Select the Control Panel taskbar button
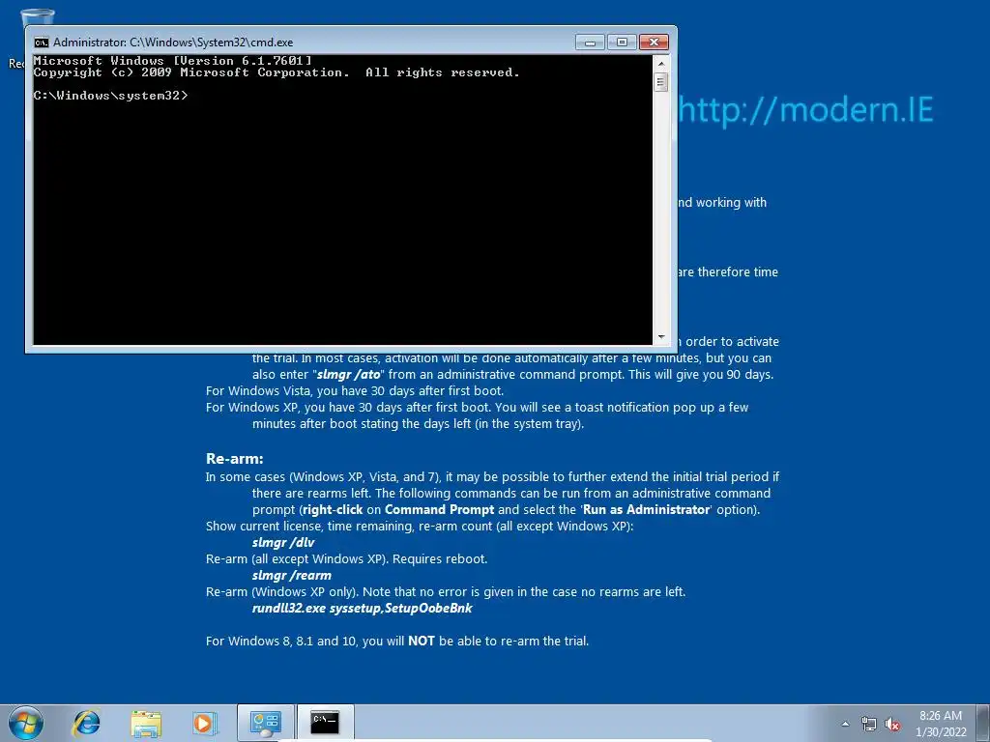This screenshot has height=742, width=990. pos(266,723)
